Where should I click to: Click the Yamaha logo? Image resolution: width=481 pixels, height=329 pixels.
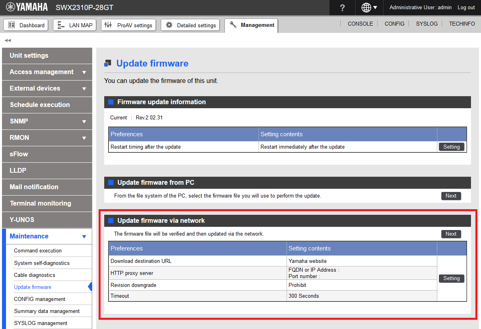click(26, 7)
